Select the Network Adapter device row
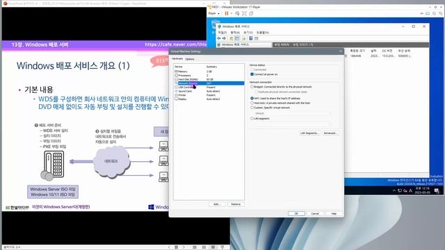The image size is (445, 250). [209, 83]
